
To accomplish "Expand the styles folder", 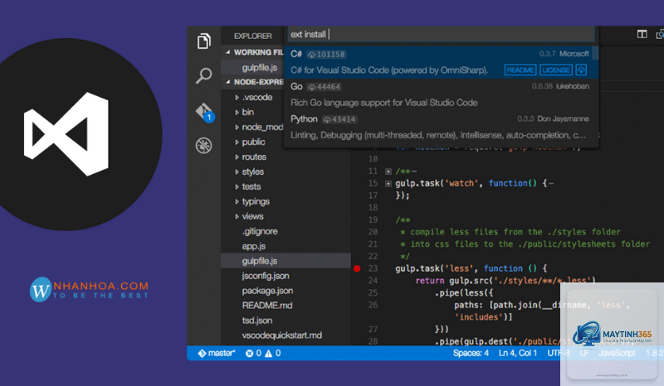I will click(237, 171).
